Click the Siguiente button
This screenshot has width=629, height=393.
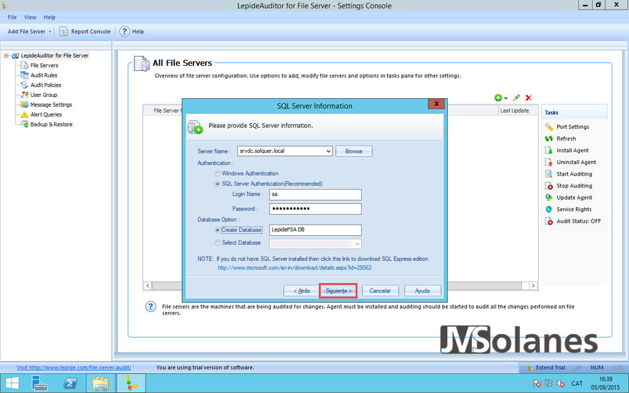[338, 290]
